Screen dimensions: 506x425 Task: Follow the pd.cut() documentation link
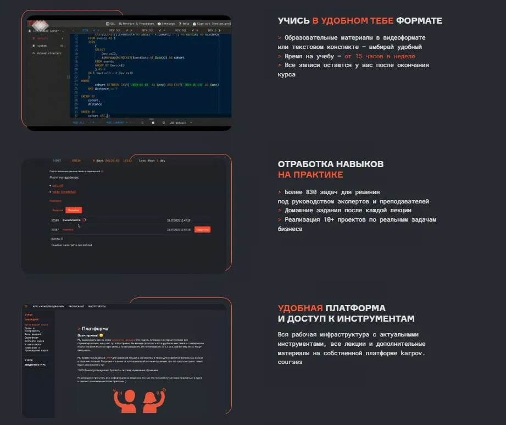tap(57, 185)
